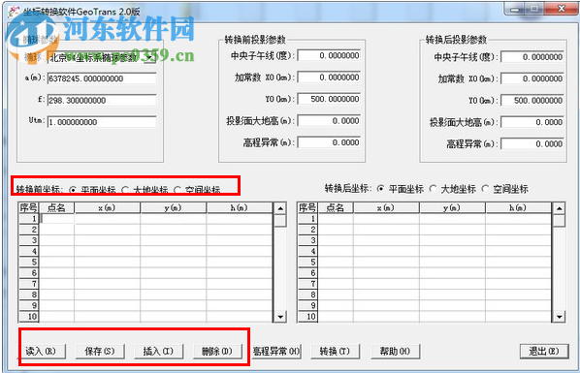The height and width of the screenshot is (373, 580).
Task: Select row number 3 in right table
Action: pos(307,240)
